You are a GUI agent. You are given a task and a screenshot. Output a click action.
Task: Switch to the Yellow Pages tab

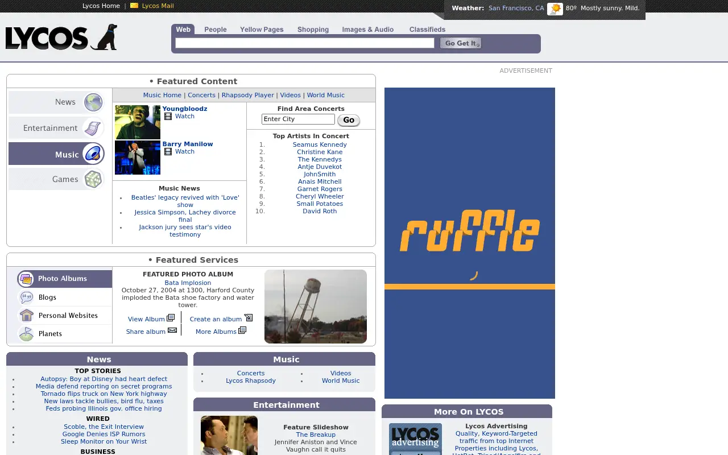[x=262, y=30]
